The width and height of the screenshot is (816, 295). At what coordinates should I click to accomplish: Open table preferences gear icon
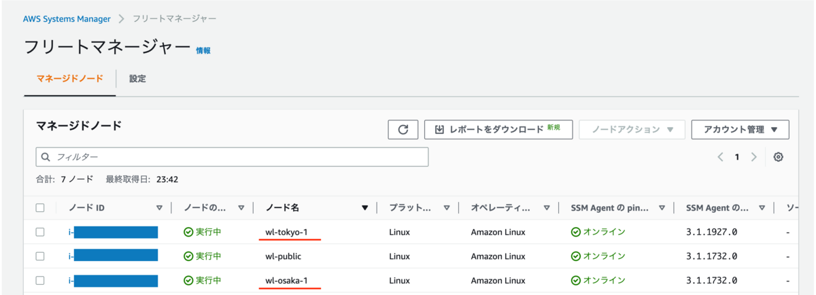(779, 157)
